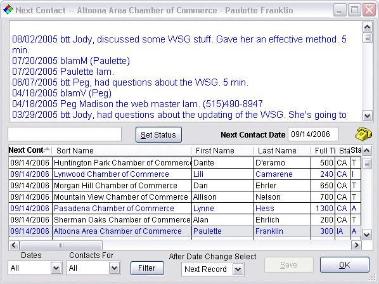
Task: Select Altoona Area Chamber of Commerce row
Action: click(x=185, y=231)
